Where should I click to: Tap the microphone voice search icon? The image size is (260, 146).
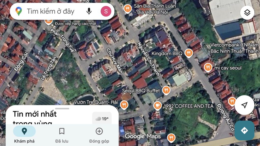click(x=89, y=11)
